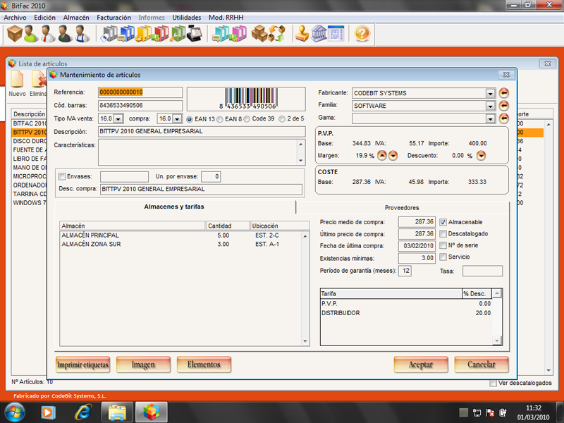Click the round arrow button beside Descuento

coord(481,156)
